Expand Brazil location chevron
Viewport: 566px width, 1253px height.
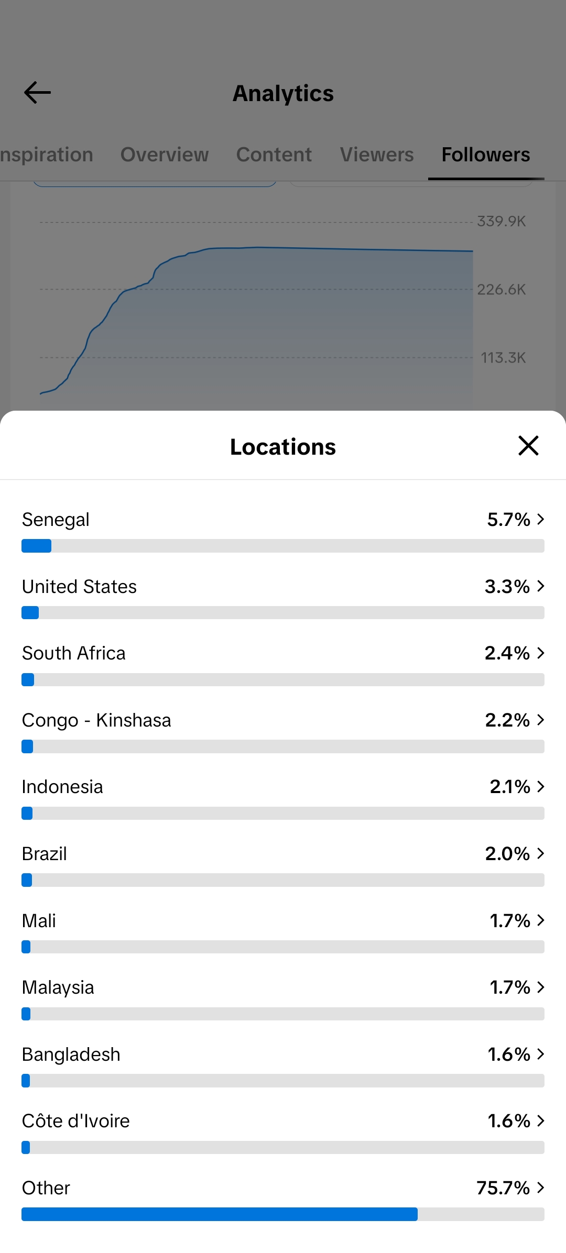(x=541, y=853)
